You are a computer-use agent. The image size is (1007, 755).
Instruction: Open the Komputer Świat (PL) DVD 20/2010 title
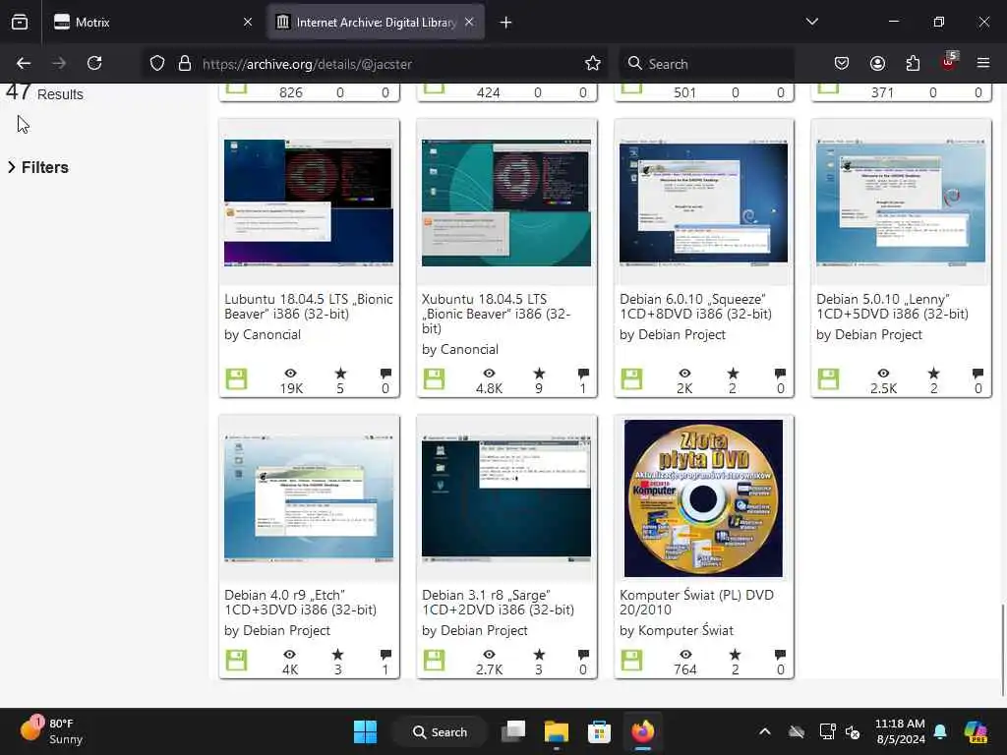(696, 603)
